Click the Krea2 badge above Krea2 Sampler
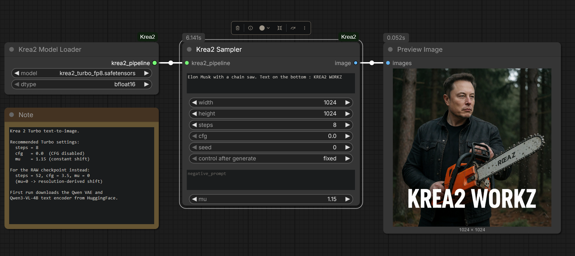Viewport: 575px width, 256px height. pyautogui.click(x=348, y=37)
